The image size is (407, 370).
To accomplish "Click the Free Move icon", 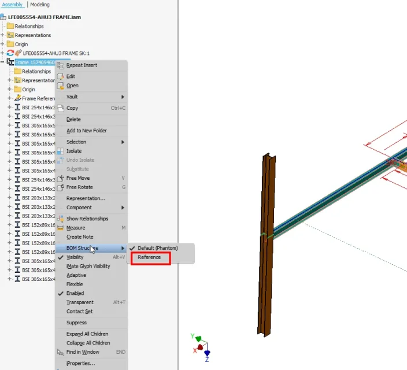I will (60, 178).
